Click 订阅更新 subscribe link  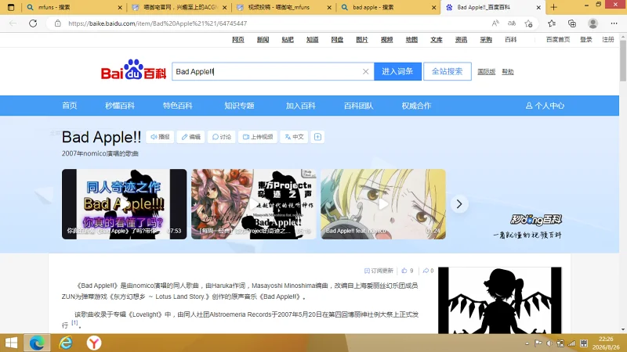[379, 271]
